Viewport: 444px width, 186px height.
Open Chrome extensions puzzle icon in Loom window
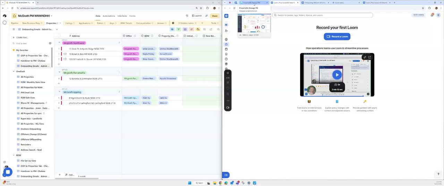tap(429, 8)
